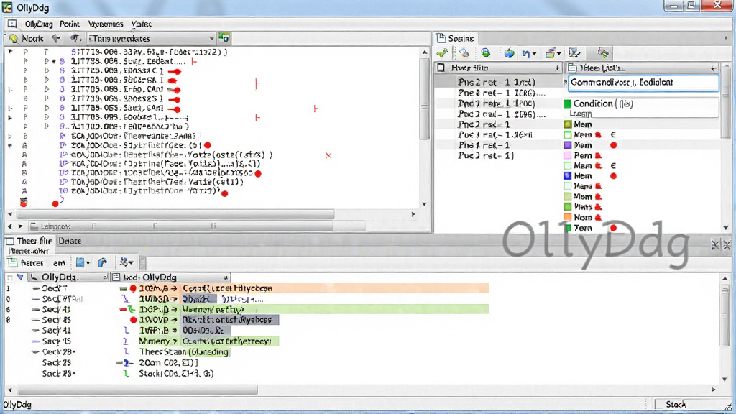The width and height of the screenshot is (736, 414).
Task: Click the green document icon in lower toolbar
Action: [13, 263]
